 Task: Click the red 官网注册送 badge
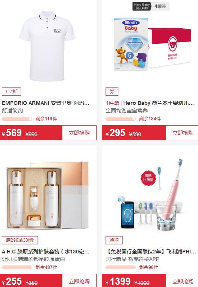(148, 178)
